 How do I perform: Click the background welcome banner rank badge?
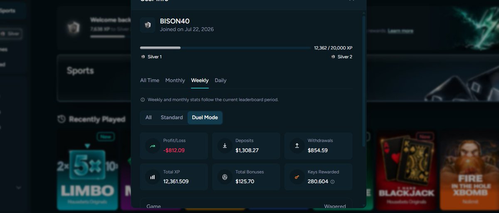click(x=74, y=27)
